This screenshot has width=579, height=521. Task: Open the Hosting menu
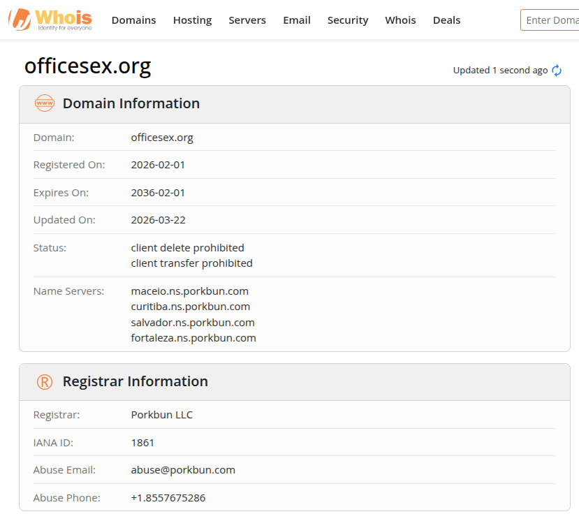pyautogui.click(x=192, y=20)
